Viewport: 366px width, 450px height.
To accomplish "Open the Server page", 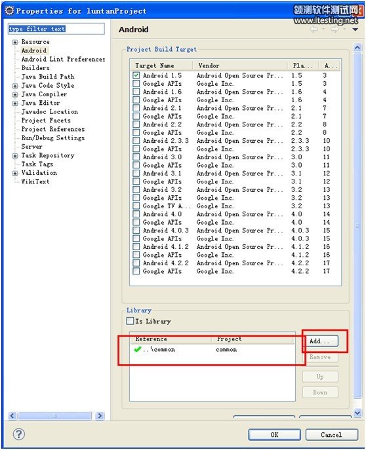I will [x=31, y=146].
